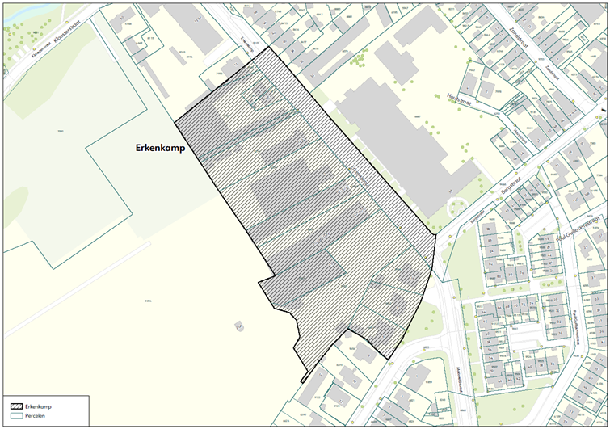Click the small isolated building in the field
Screen dimensions: 610x429
(240, 326)
